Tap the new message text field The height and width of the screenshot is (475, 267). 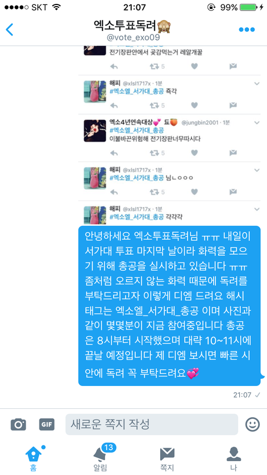(x=152, y=424)
